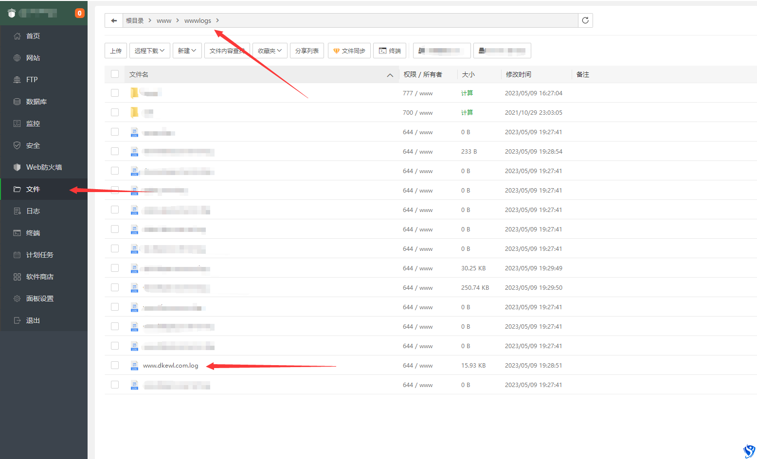Click the back arrow in path bar
This screenshot has width=757, height=459.
[x=114, y=20]
